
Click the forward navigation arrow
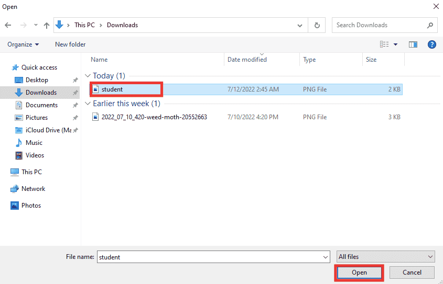[24, 25]
